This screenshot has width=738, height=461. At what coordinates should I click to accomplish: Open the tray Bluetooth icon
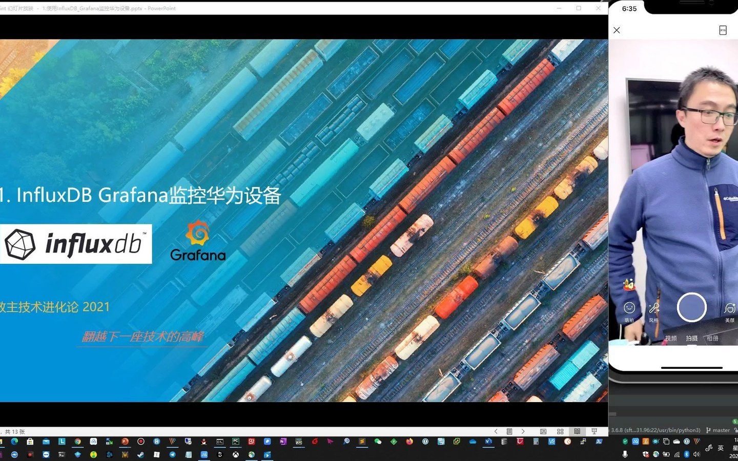[687, 454]
